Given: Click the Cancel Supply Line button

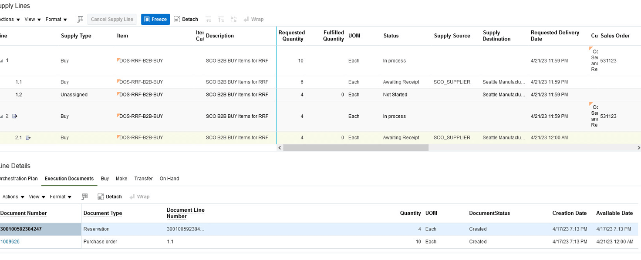Looking at the screenshot, I should pyautogui.click(x=112, y=19).
